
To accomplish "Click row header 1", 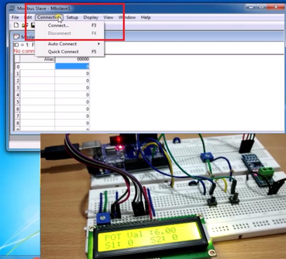I will pos(18,74).
